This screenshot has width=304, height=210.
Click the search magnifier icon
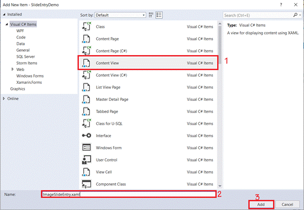point(295,15)
